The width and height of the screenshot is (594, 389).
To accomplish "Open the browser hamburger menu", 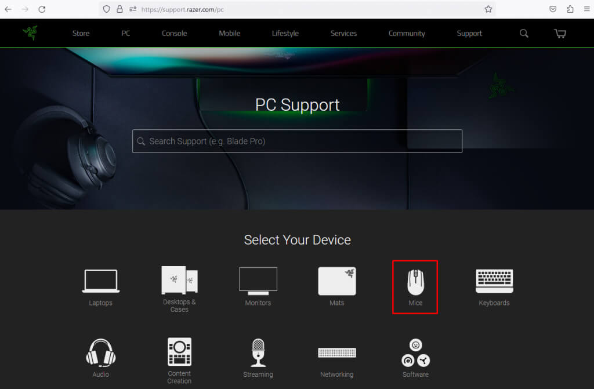I will pyautogui.click(x=587, y=9).
